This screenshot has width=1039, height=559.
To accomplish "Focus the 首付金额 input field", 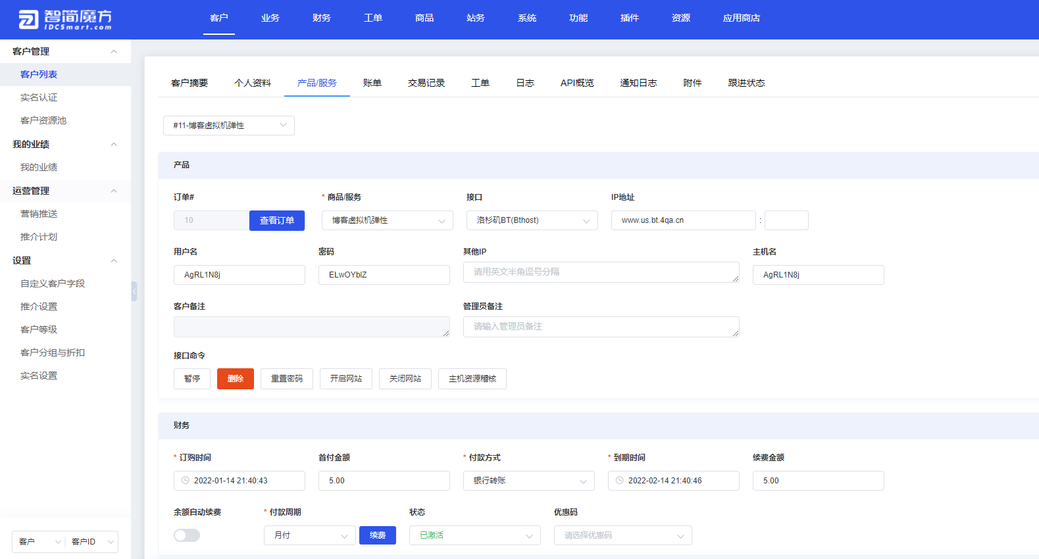I will [384, 481].
